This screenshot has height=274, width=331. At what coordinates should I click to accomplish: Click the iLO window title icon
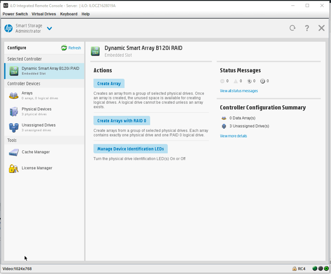pos(6,6)
